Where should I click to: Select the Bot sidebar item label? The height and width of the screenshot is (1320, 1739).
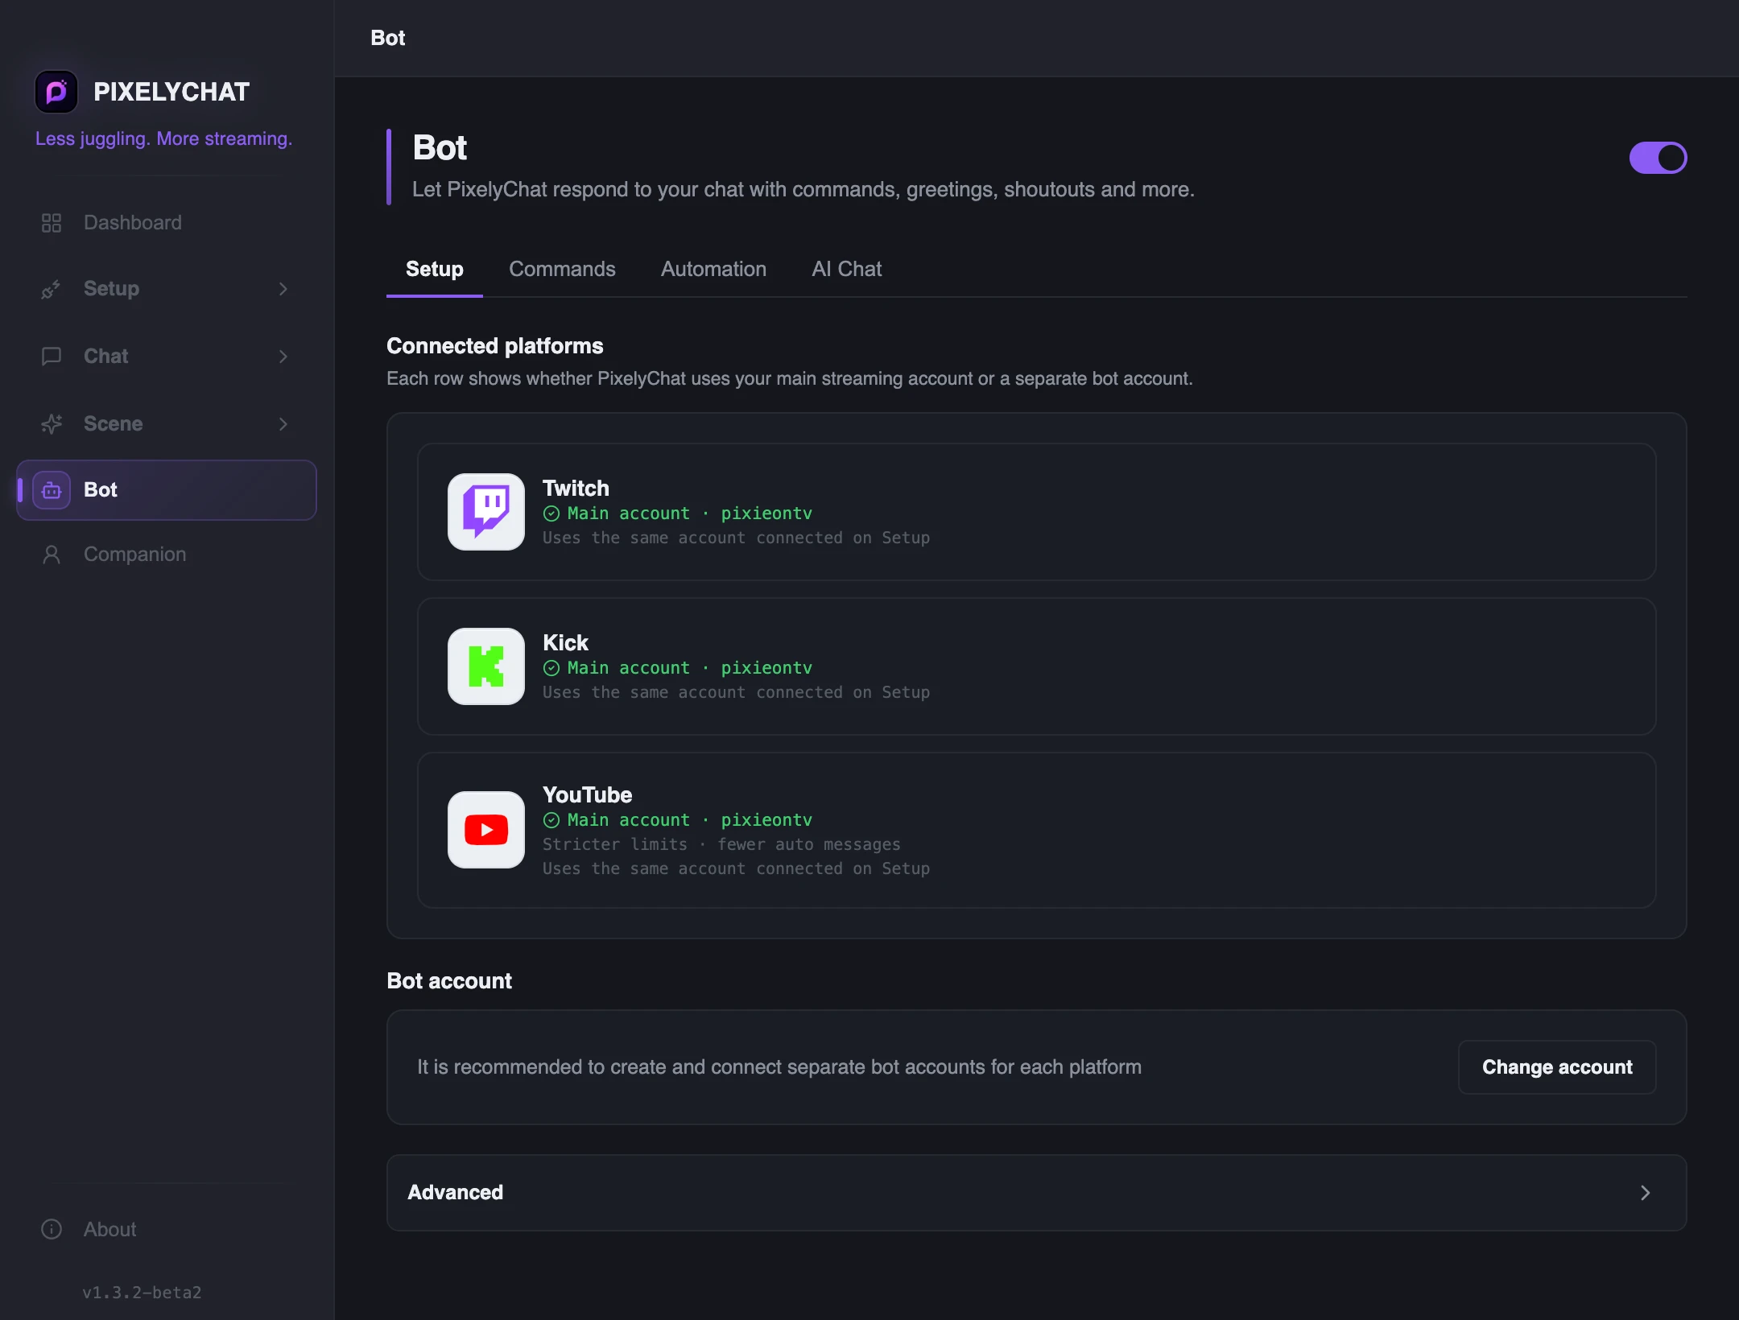tap(101, 490)
